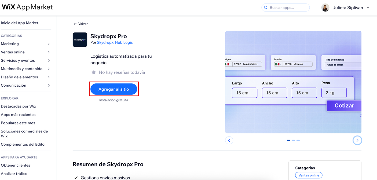The height and width of the screenshot is (180, 377).
Task: Click Agregar al sitio button
Action: click(x=114, y=89)
